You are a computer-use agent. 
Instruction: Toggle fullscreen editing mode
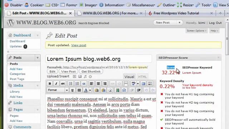(143, 83)
